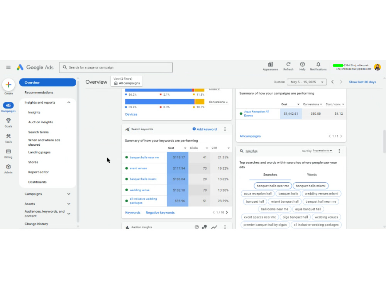Open the Negative keywords link
The width and height of the screenshot is (386, 289).
pyautogui.click(x=160, y=213)
